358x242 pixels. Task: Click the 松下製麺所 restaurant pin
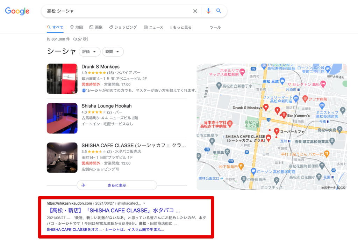pos(241,166)
